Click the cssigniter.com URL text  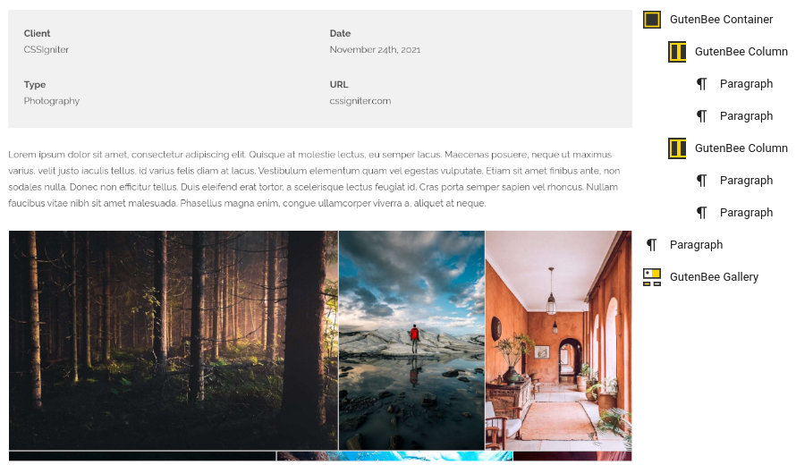point(360,100)
